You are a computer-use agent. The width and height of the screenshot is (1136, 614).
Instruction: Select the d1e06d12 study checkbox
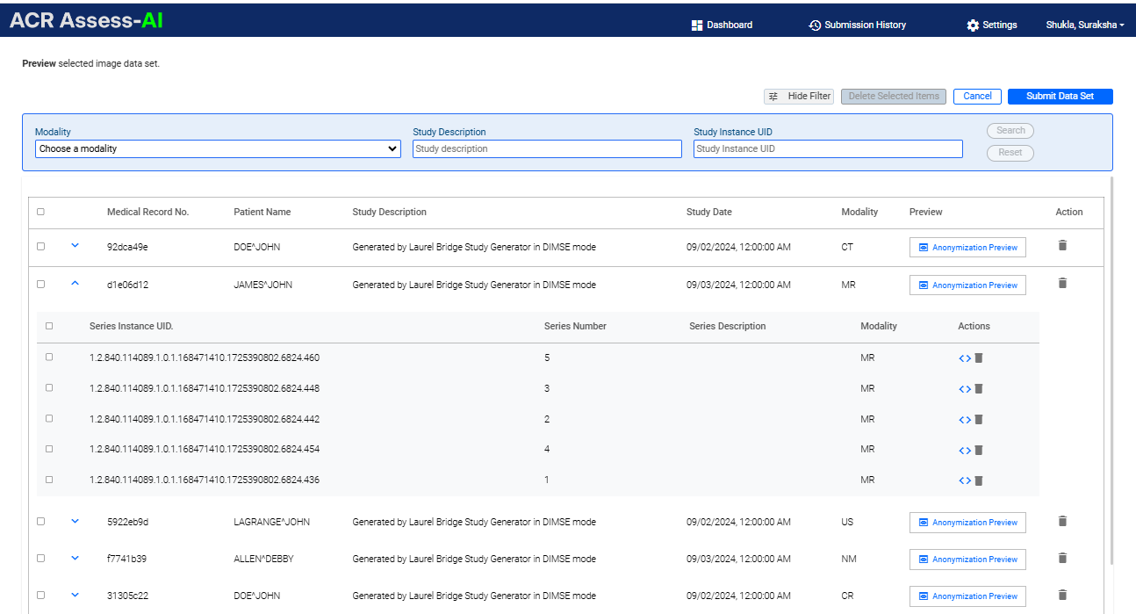41,285
